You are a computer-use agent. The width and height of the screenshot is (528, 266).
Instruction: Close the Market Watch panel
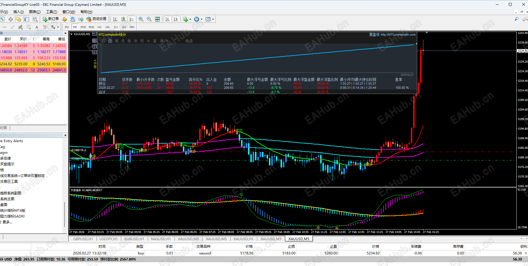(x=65, y=33)
